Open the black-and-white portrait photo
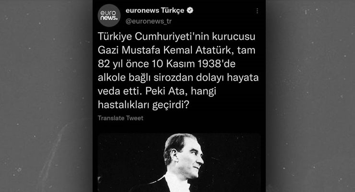Screen dimensions: 355x192 tap(179, 163)
